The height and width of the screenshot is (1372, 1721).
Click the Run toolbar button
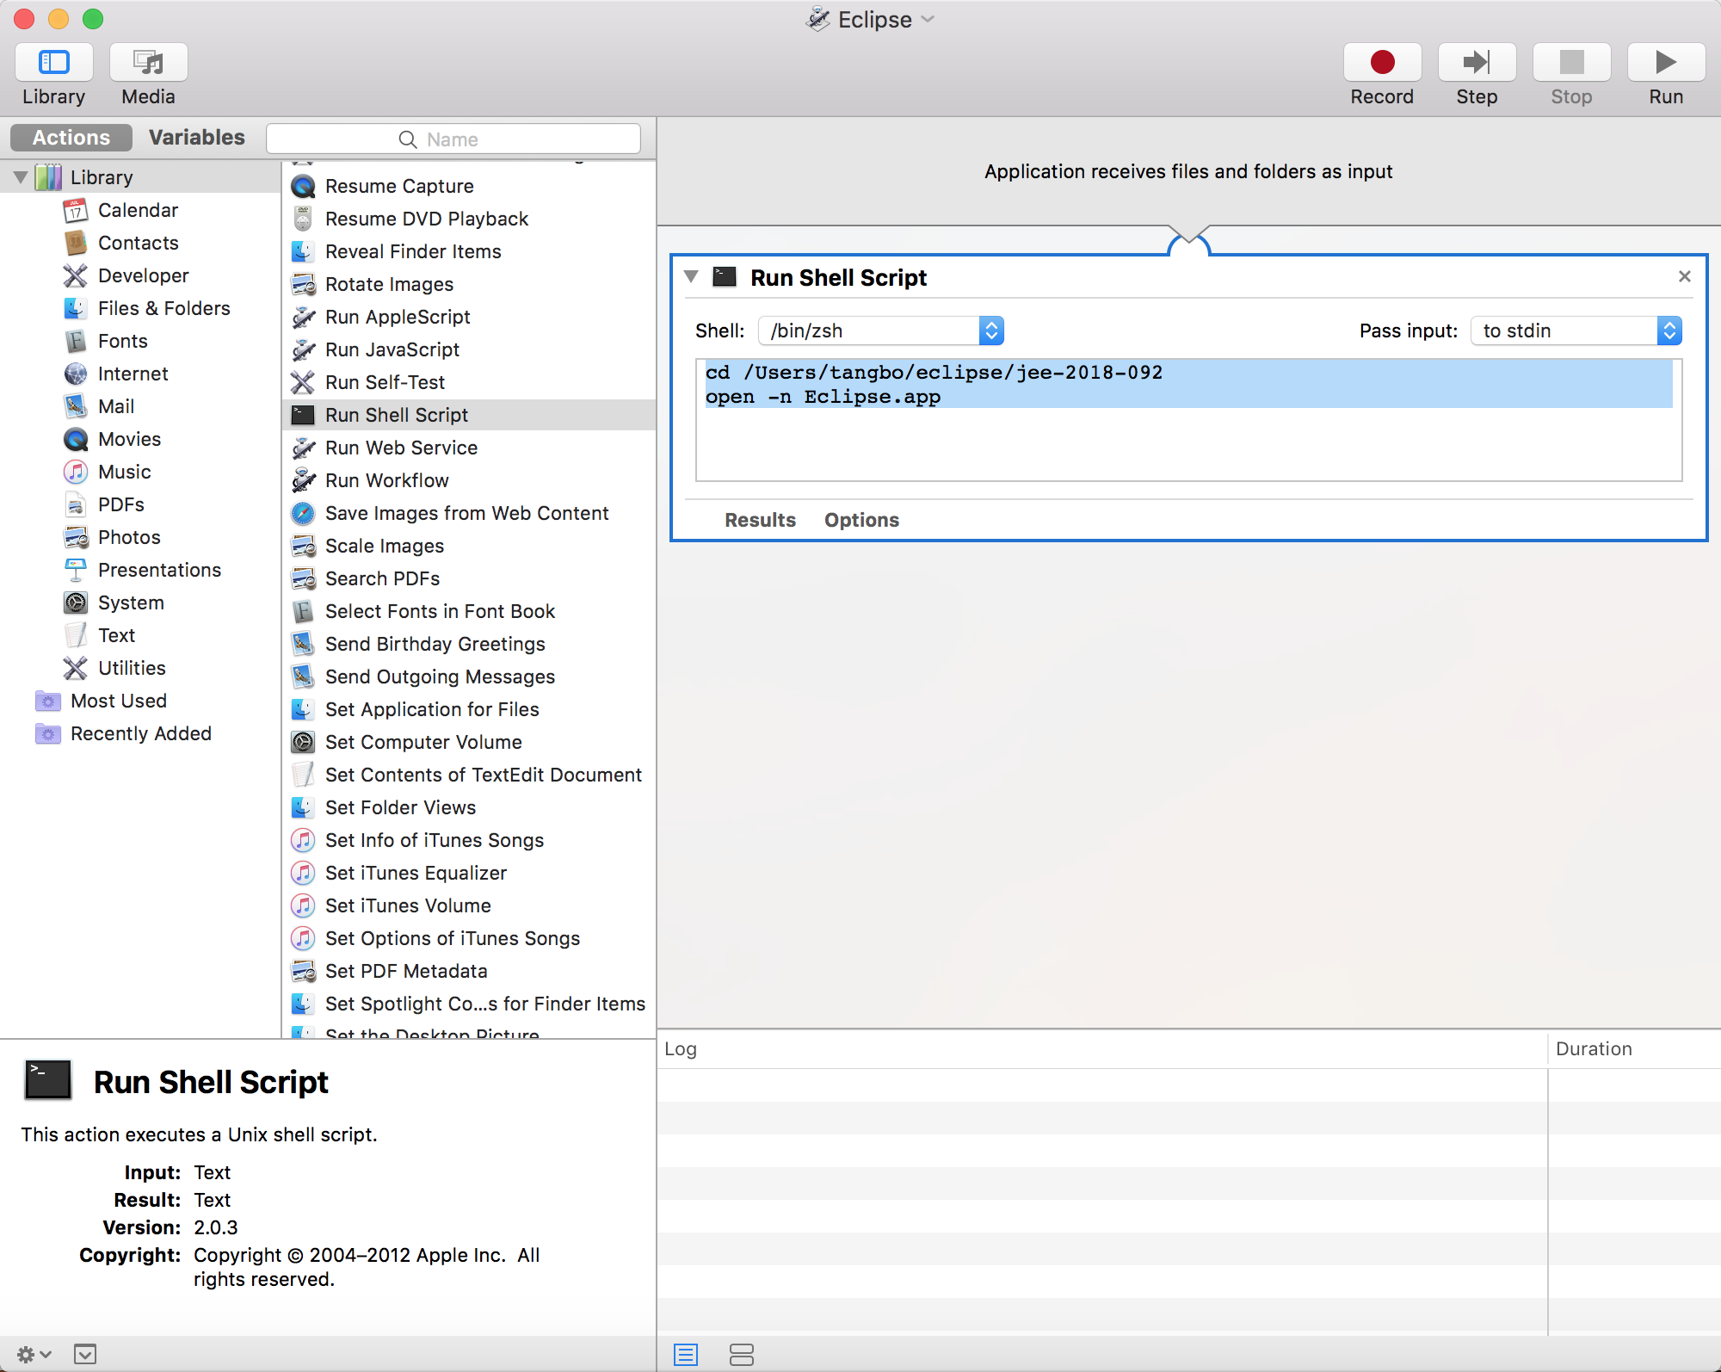pos(1666,62)
